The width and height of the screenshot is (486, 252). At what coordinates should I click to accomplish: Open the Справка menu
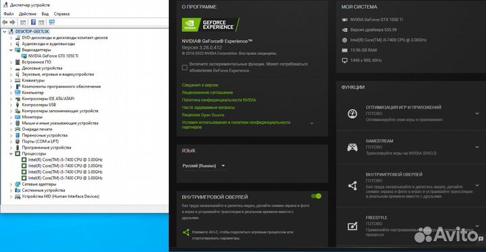tap(61, 14)
